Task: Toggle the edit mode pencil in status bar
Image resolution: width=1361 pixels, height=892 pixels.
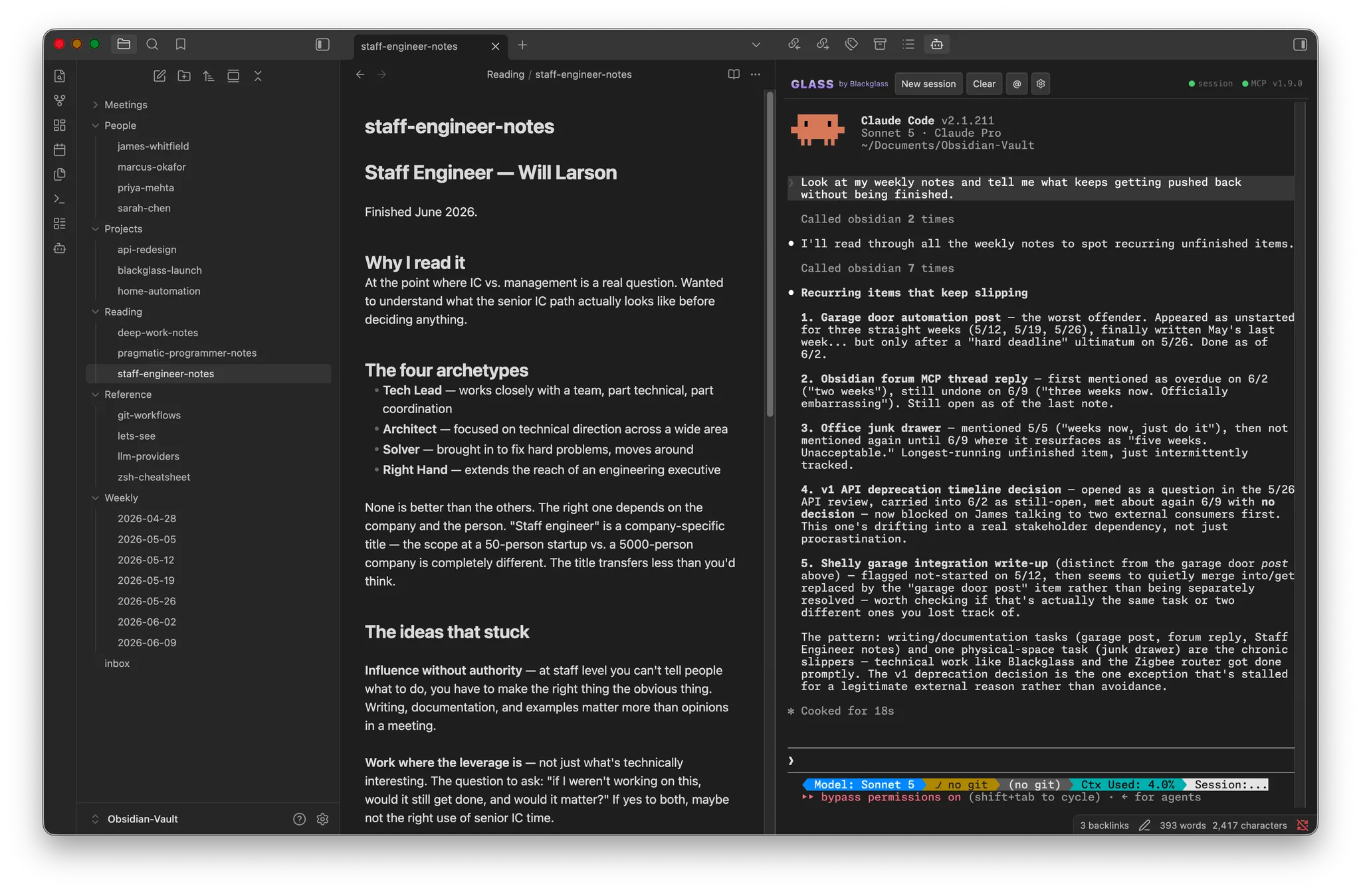Action: click(1144, 826)
